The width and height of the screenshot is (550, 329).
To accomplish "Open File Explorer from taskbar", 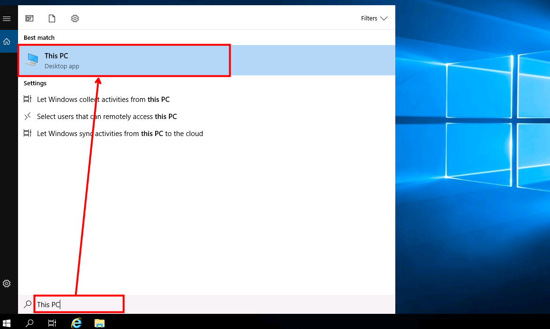I will point(100,323).
